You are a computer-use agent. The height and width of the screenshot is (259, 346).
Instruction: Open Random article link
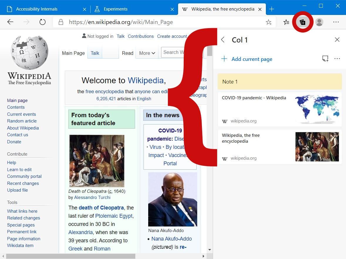(x=22, y=121)
